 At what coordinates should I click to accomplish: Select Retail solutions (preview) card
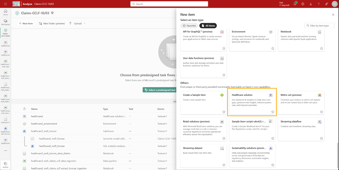point(203,129)
